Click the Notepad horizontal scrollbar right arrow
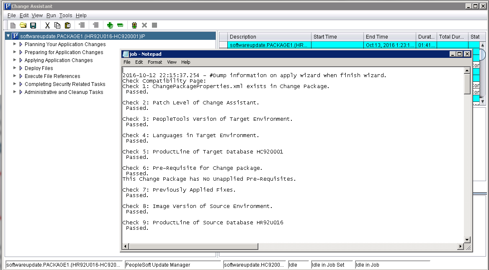Image resolution: width=489 pixels, height=270 pixels. 461,246
